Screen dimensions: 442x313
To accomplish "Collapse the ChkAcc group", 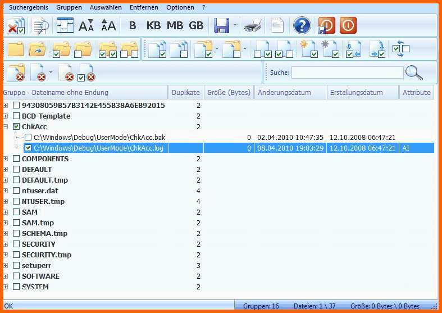I will click(x=6, y=126).
